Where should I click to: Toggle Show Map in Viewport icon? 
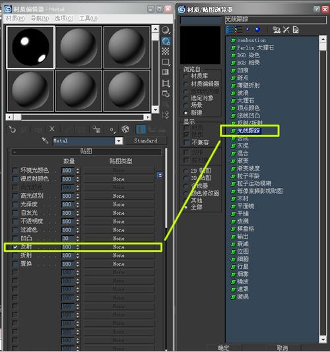pyautogui.click(x=125, y=129)
